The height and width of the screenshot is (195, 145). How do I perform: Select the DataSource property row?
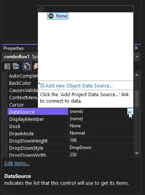click(x=70, y=111)
